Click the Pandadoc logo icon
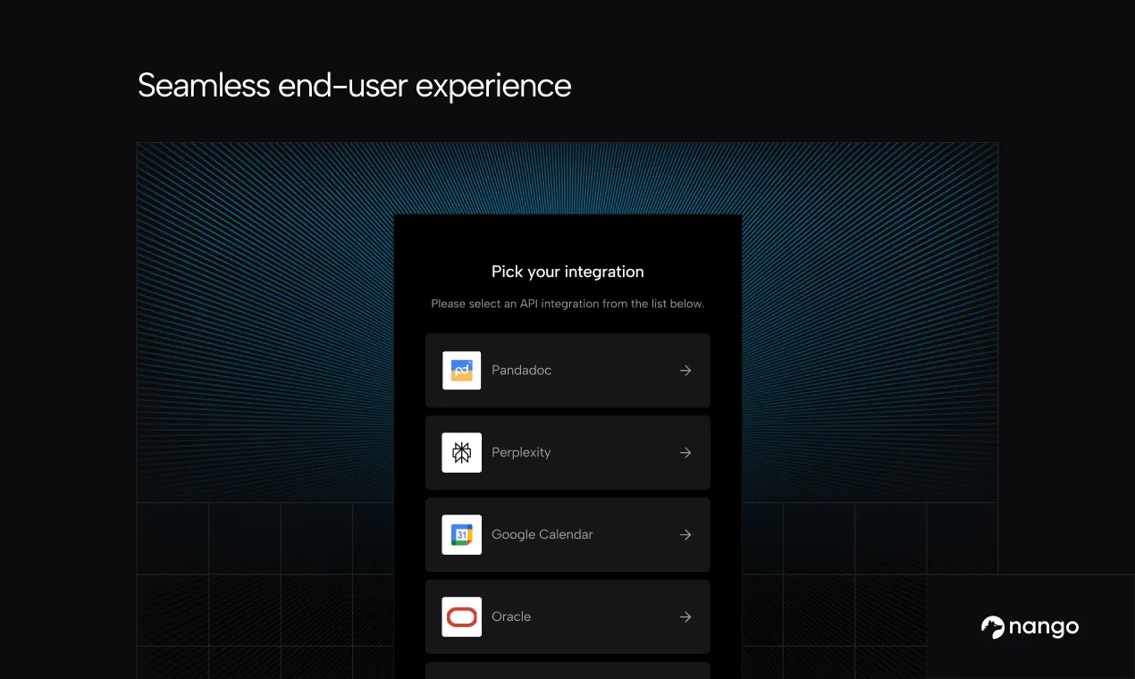The image size is (1135, 679). (x=462, y=371)
